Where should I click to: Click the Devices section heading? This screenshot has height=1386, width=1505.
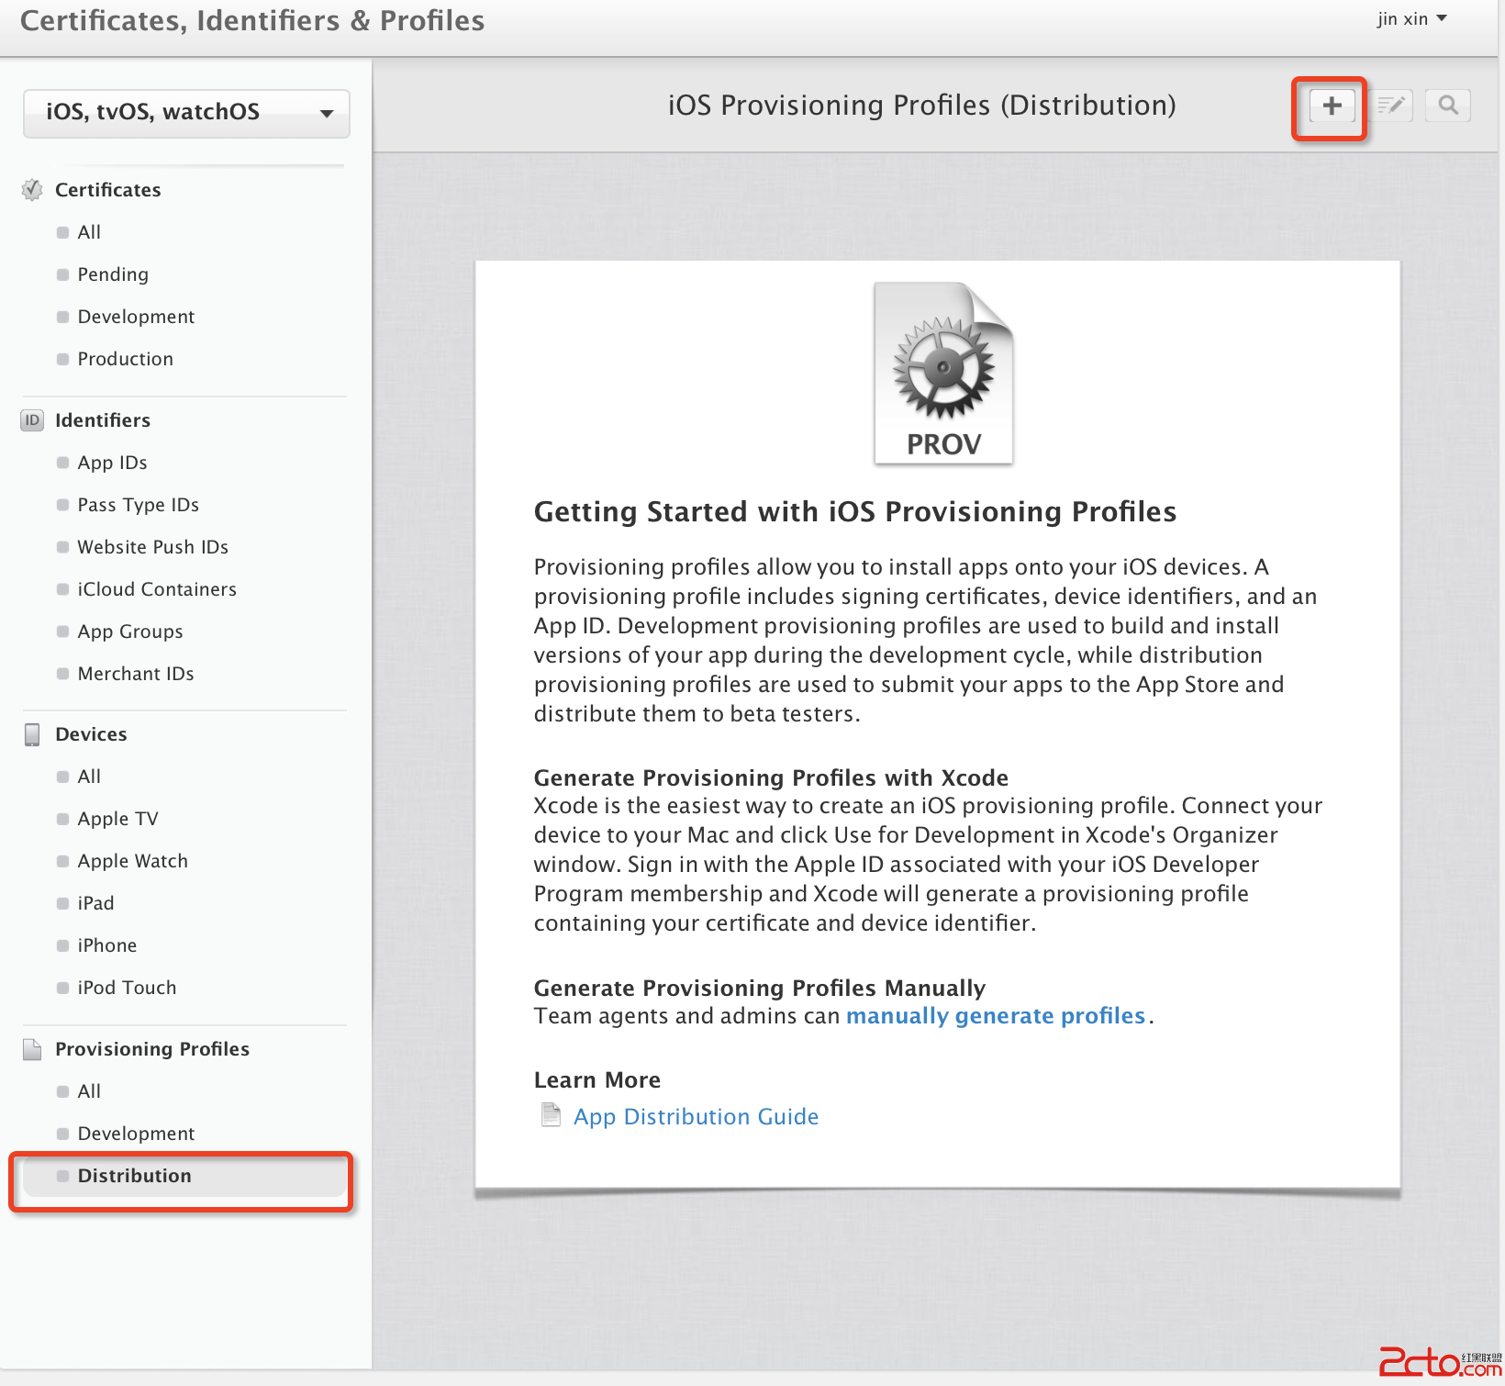(91, 734)
